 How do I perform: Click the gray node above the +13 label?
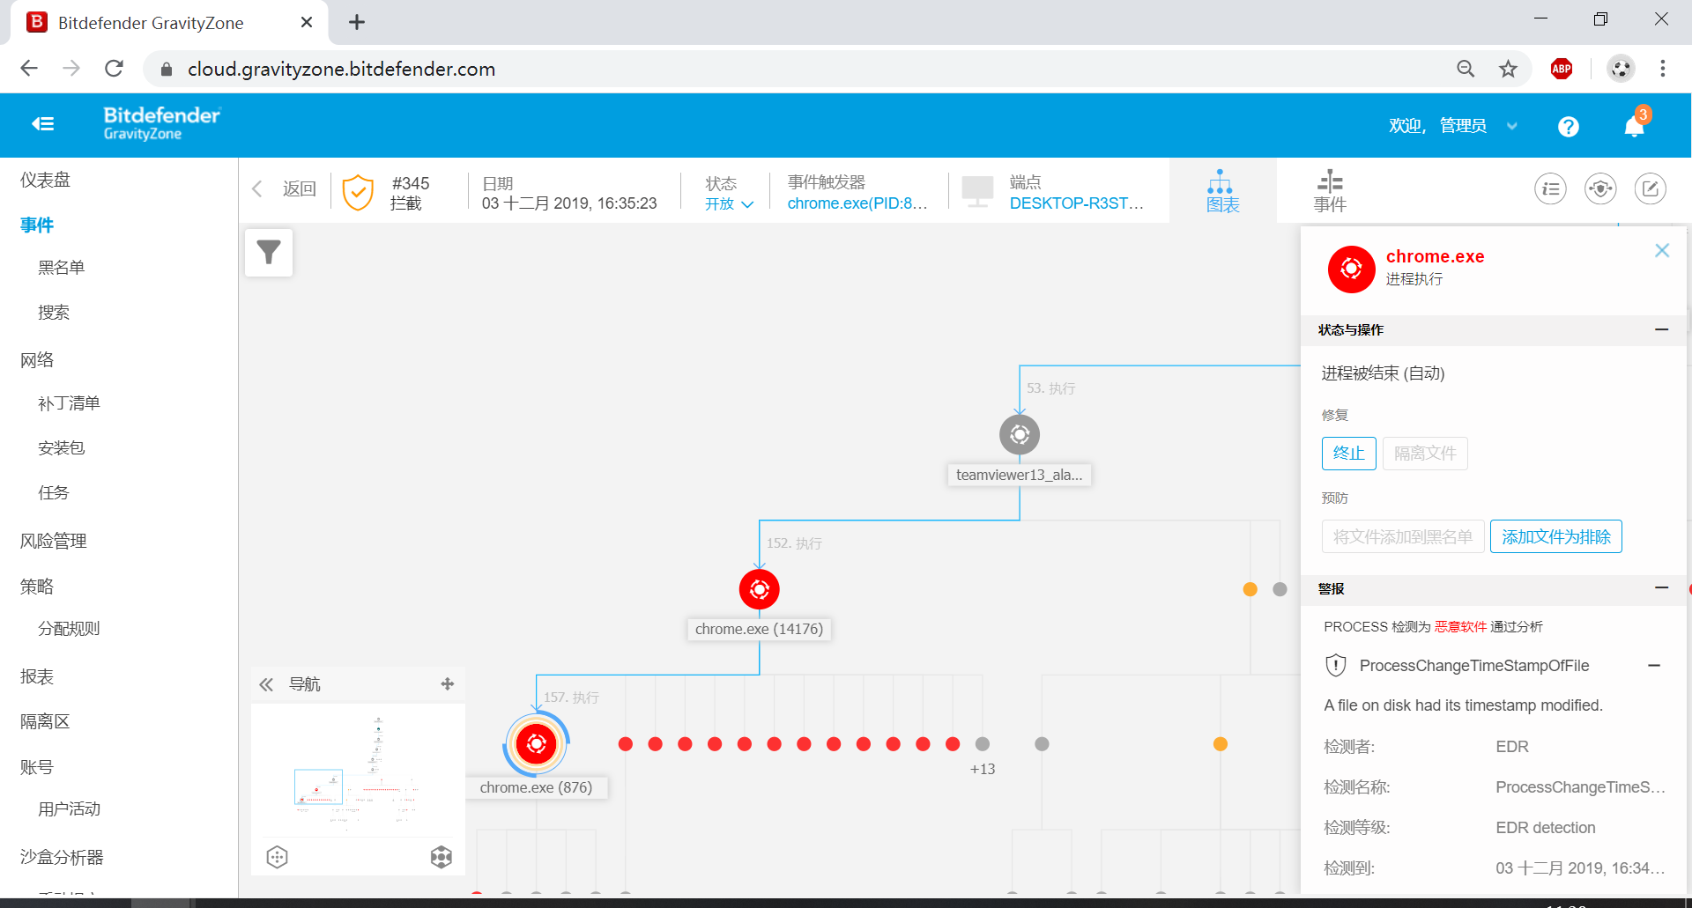coord(983,744)
